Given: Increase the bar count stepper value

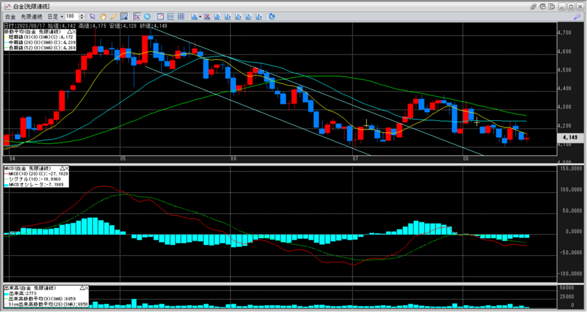Looking at the screenshot, I should pyautogui.click(x=83, y=15).
